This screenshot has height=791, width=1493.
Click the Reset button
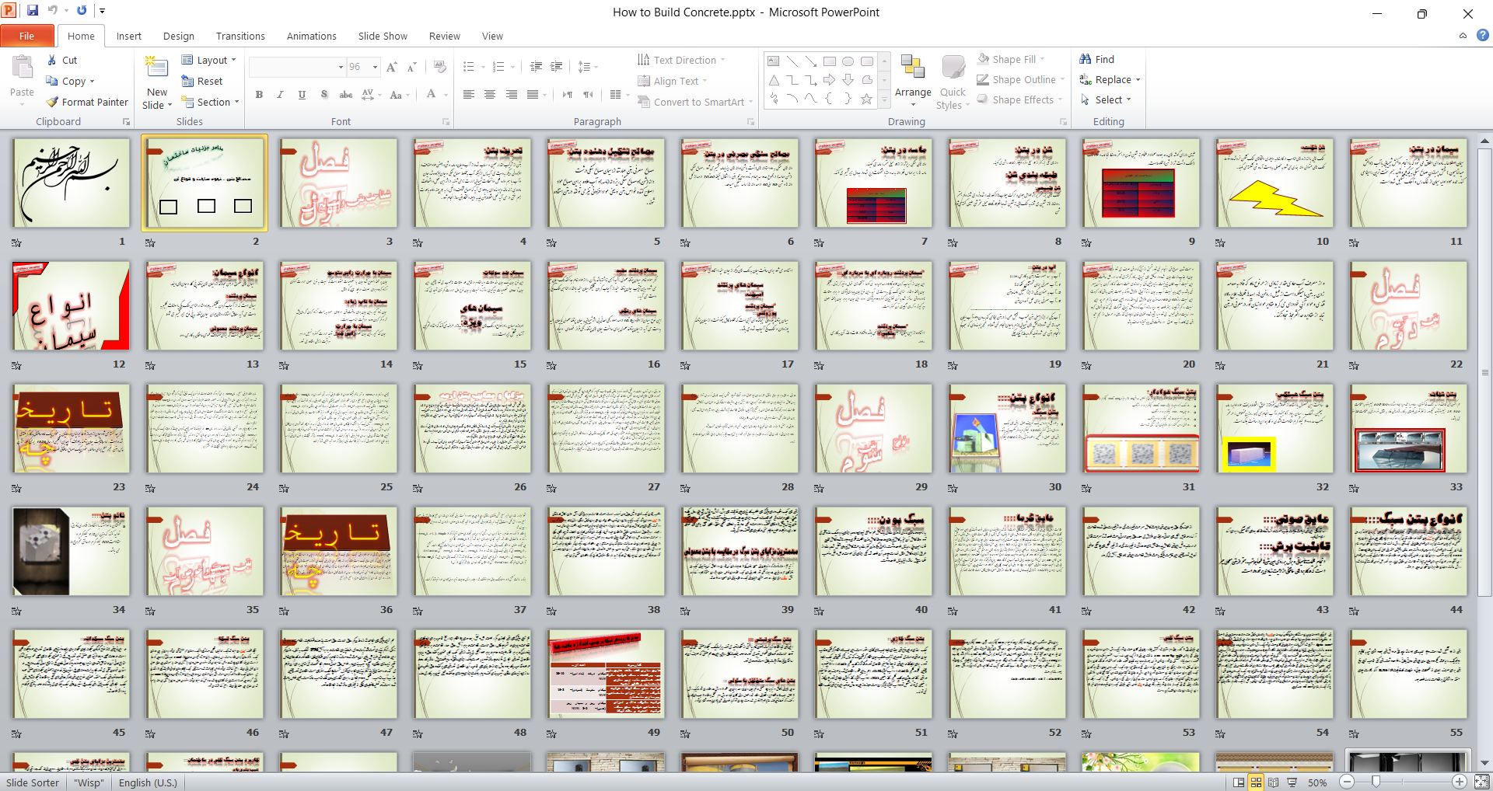click(x=202, y=81)
